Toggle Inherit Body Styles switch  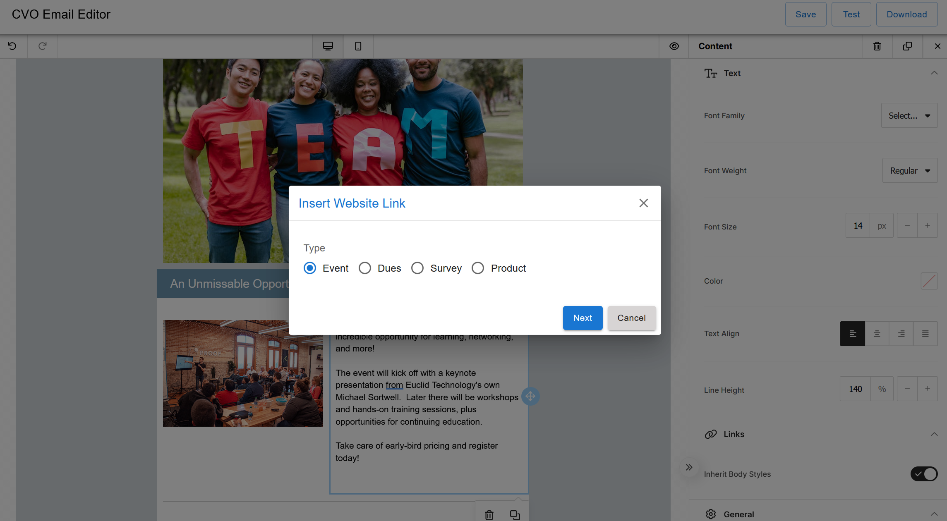[x=924, y=474]
